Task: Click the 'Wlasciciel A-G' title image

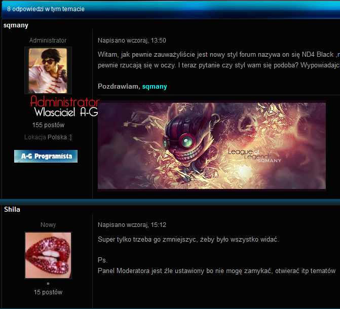Action: 66,112
